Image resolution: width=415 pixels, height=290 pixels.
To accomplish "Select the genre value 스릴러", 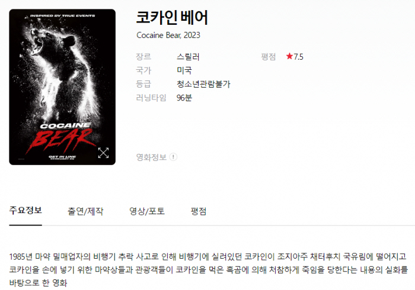I will click(188, 57).
